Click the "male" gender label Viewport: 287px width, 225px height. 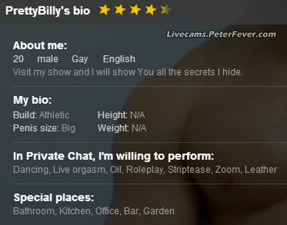[x=48, y=59]
